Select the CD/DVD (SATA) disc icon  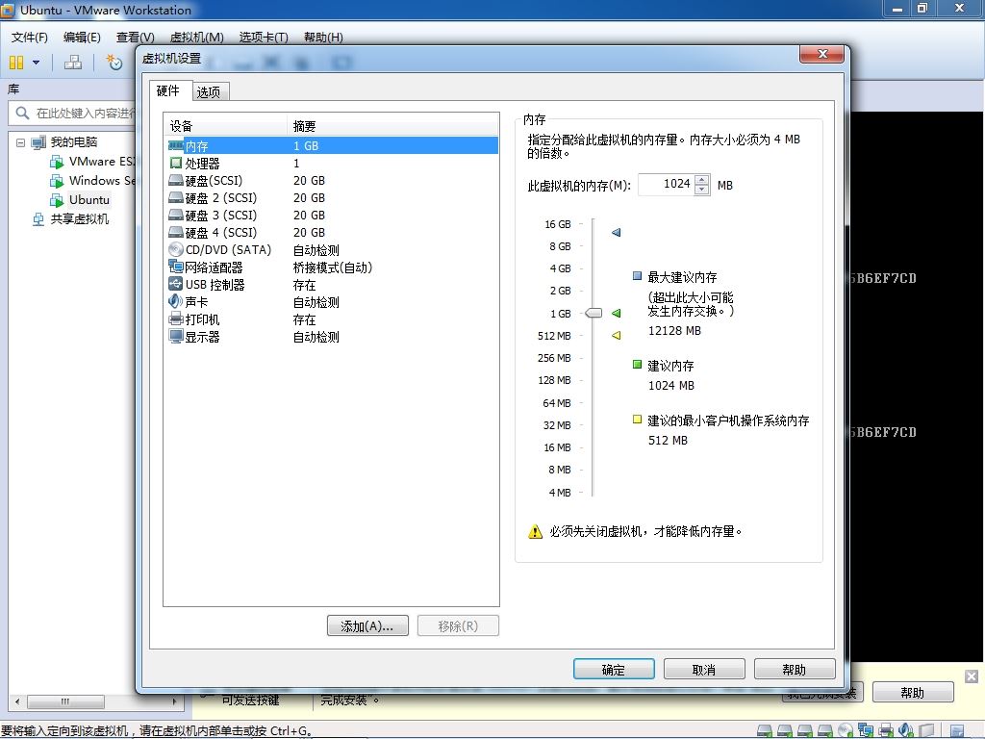[x=176, y=250]
